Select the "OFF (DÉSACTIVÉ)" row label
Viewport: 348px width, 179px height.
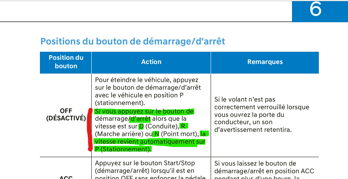(x=66, y=115)
